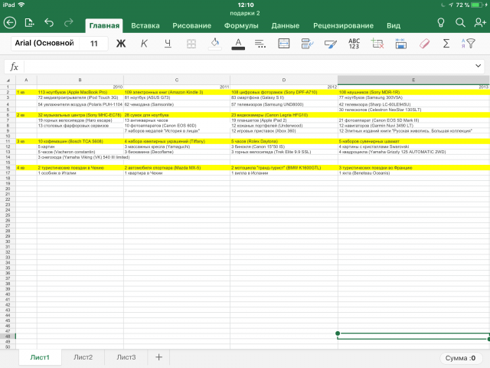The width and height of the screenshot is (490, 368).
Task: Select column D header
Action: click(x=284, y=80)
